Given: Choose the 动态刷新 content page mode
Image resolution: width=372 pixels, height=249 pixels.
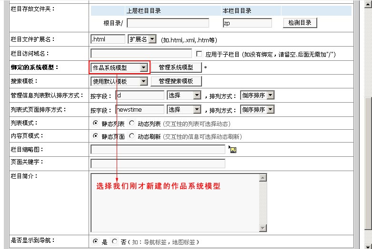Looking at the screenshot, I should tap(131, 136).
